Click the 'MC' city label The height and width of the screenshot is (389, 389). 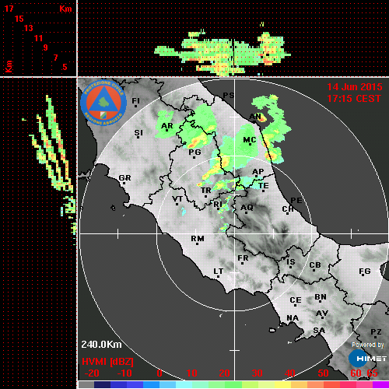(x=250, y=140)
